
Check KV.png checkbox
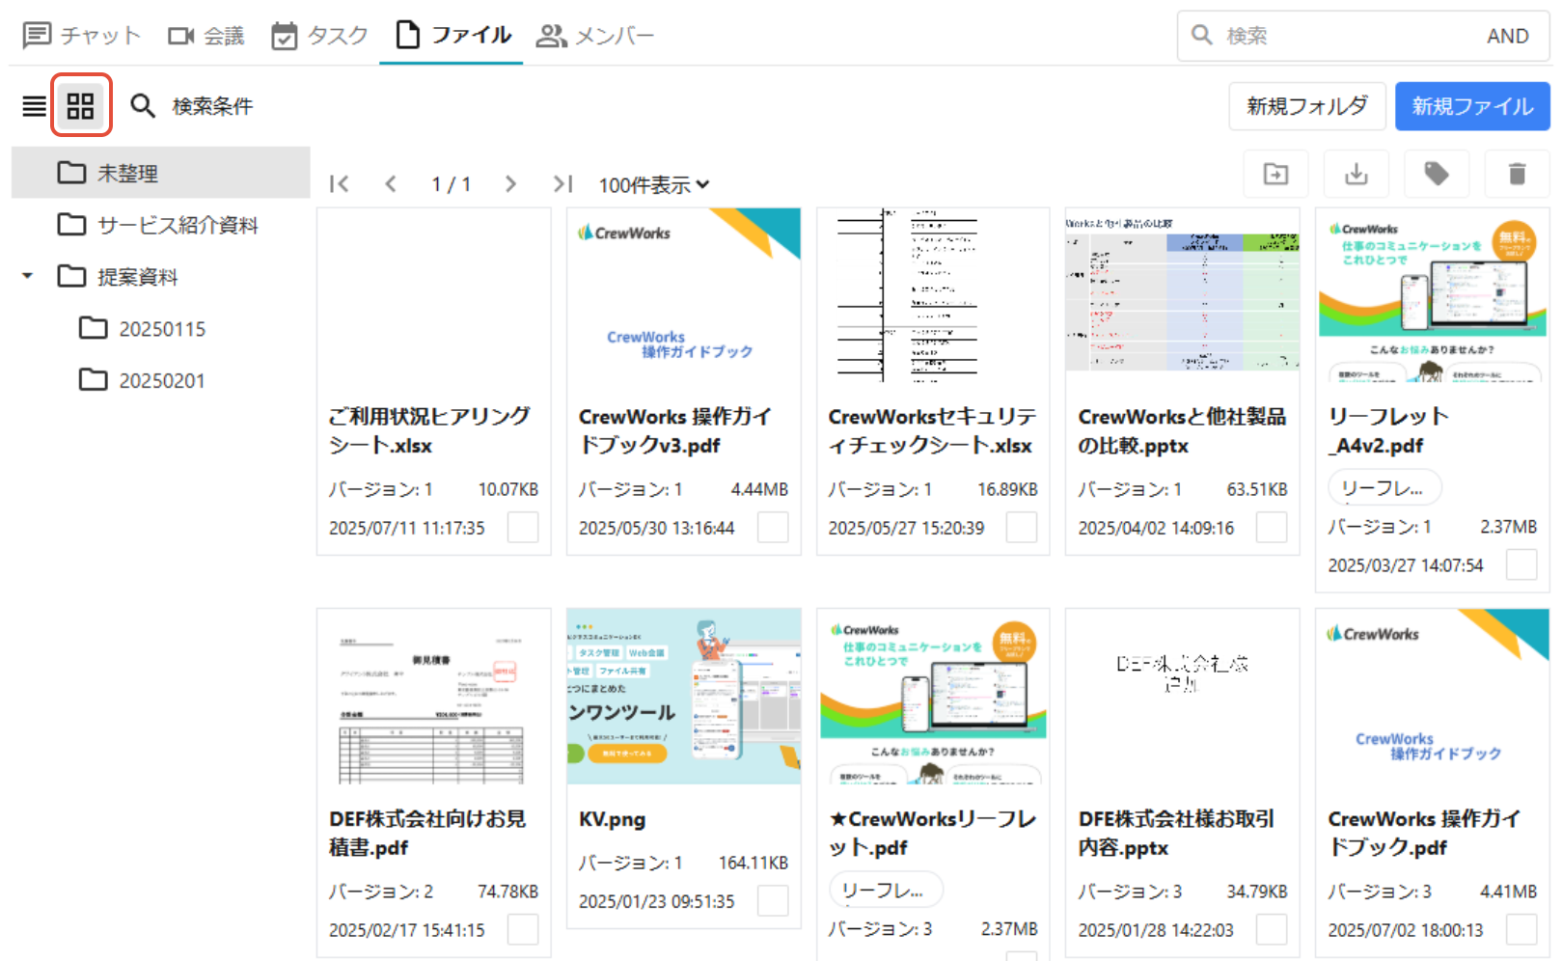pyautogui.click(x=773, y=900)
